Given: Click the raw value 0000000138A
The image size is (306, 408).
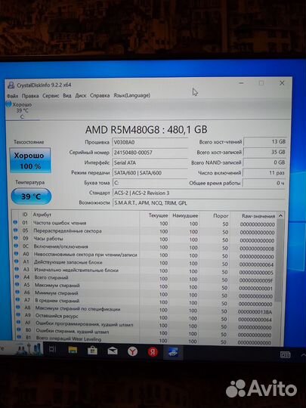Looking at the screenshot, I should pyautogui.click(x=255, y=312).
